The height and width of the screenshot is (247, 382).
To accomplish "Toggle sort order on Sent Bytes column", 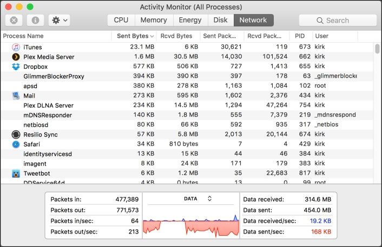I will click(134, 36).
